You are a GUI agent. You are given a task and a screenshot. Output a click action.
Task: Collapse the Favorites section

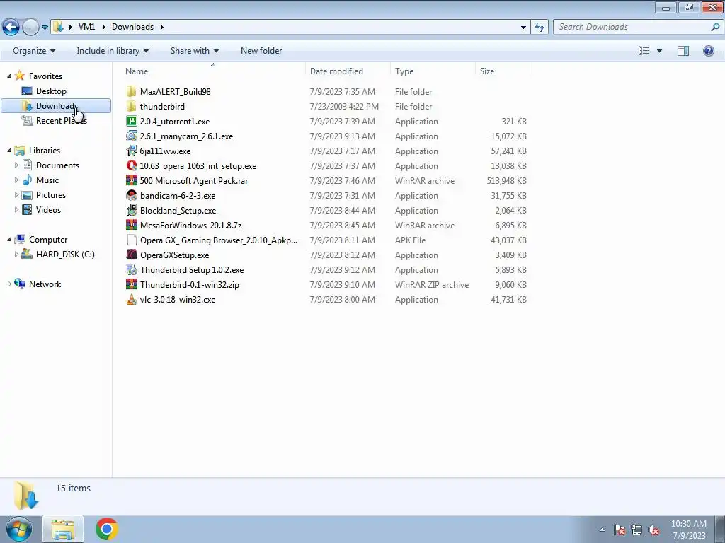coord(9,76)
